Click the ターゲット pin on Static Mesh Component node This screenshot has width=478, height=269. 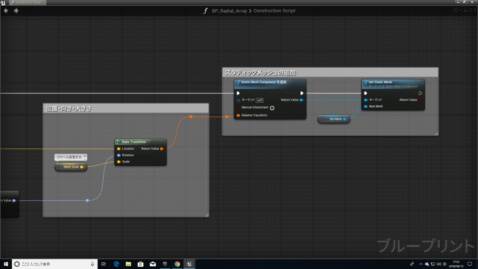[x=239, y=100]
